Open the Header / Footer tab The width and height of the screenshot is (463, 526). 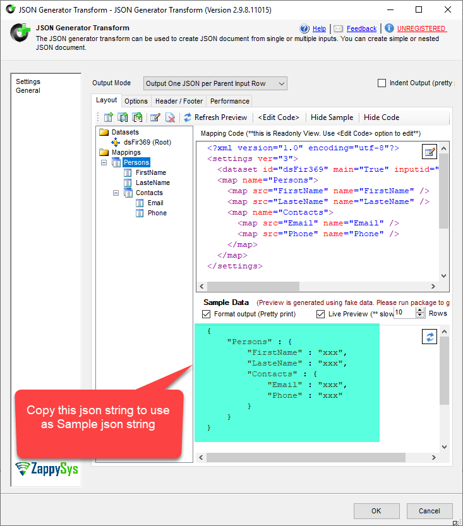click(x=179, y=101)
